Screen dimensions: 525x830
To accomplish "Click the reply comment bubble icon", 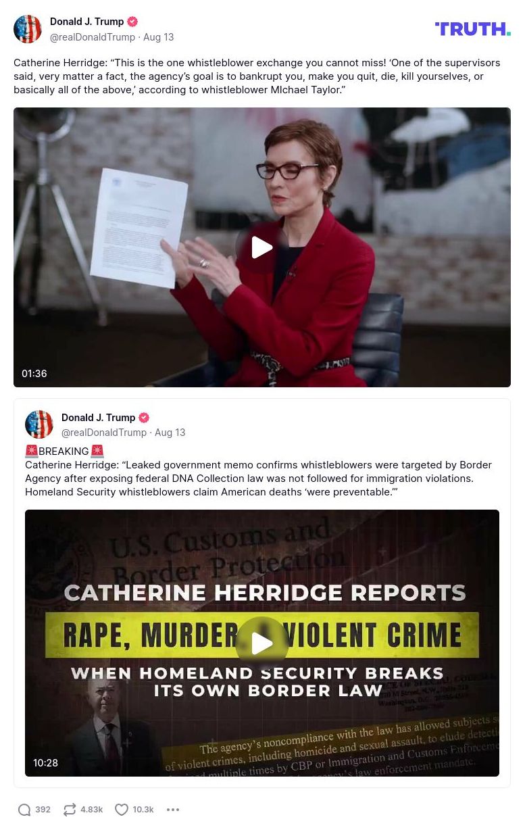I will (x=24, y=810).
